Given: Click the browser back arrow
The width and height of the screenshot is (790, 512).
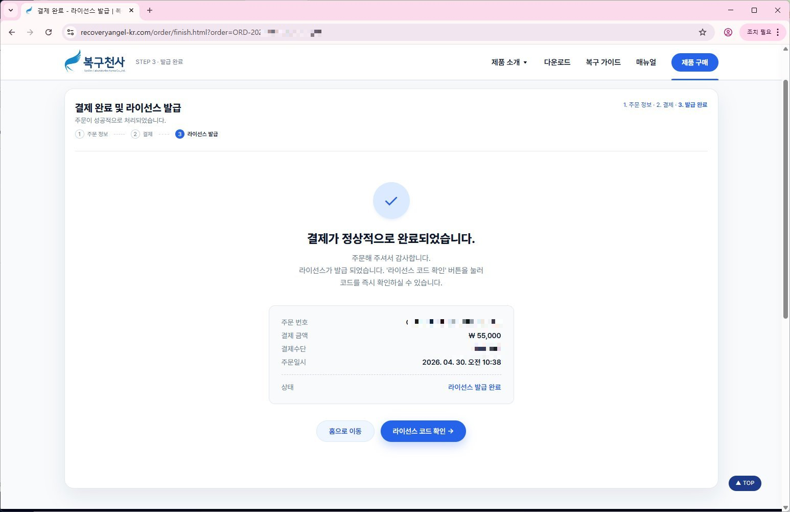Looking at the screenshot, I should [12, 32].
